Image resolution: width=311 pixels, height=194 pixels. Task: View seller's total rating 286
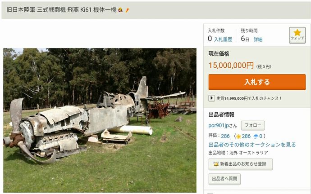[225, 136]
